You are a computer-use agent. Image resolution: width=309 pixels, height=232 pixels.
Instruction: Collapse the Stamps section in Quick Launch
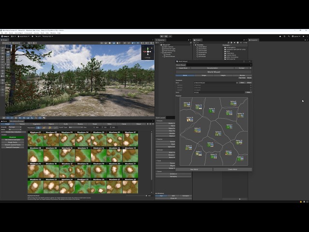(156, 139)
